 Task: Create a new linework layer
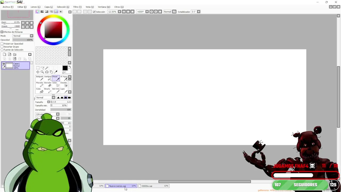click(10, 54)
